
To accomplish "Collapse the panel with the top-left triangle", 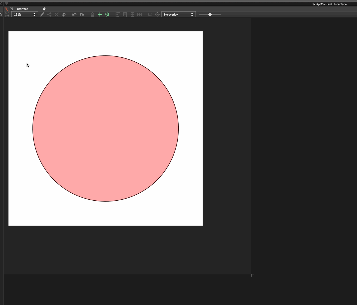I will [x=7, y=4].
